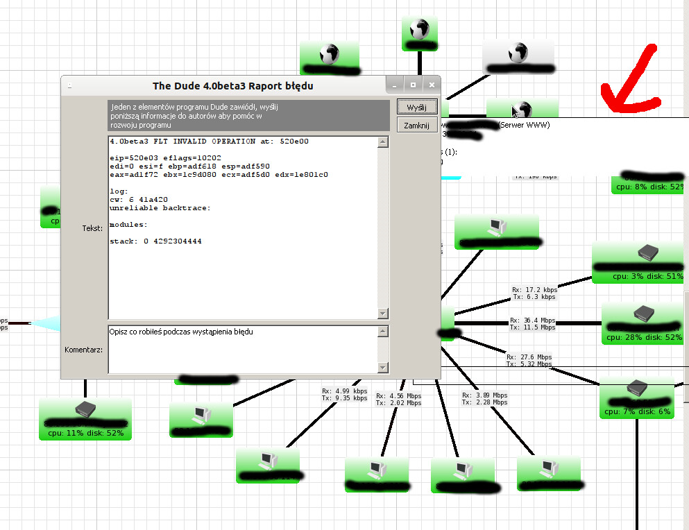Click the Tekst area scrollbar down arrow
Viewport: 689px width, 530px height.
pos(383,314)
